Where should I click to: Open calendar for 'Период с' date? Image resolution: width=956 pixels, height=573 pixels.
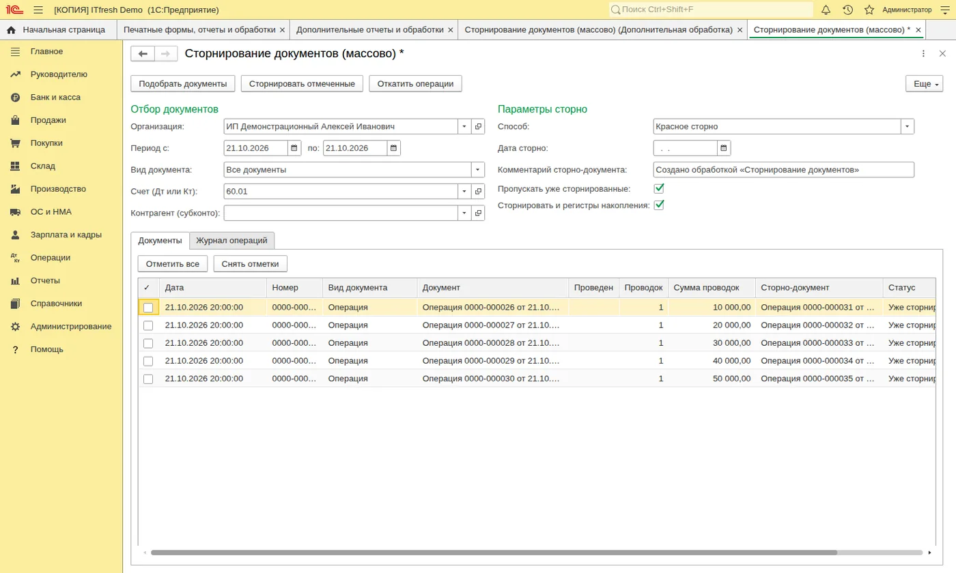294,148
